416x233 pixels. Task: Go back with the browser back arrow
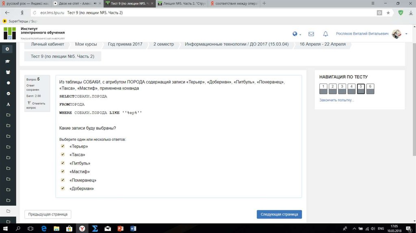coord(7,13)
